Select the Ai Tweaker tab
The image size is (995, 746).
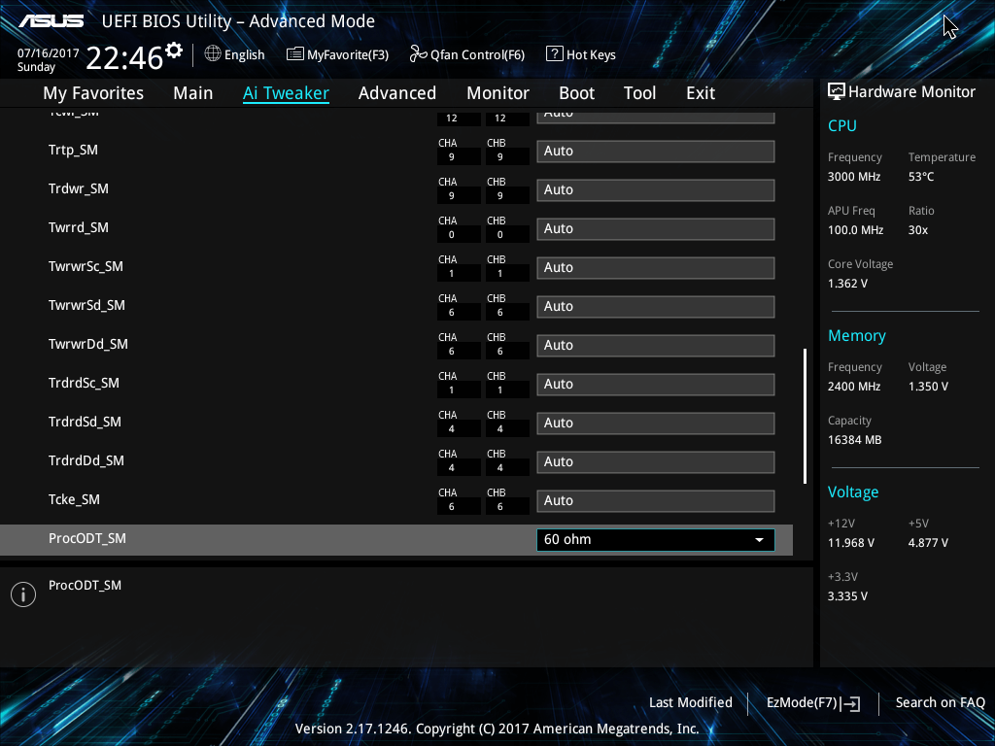click(x=287, y=93)
